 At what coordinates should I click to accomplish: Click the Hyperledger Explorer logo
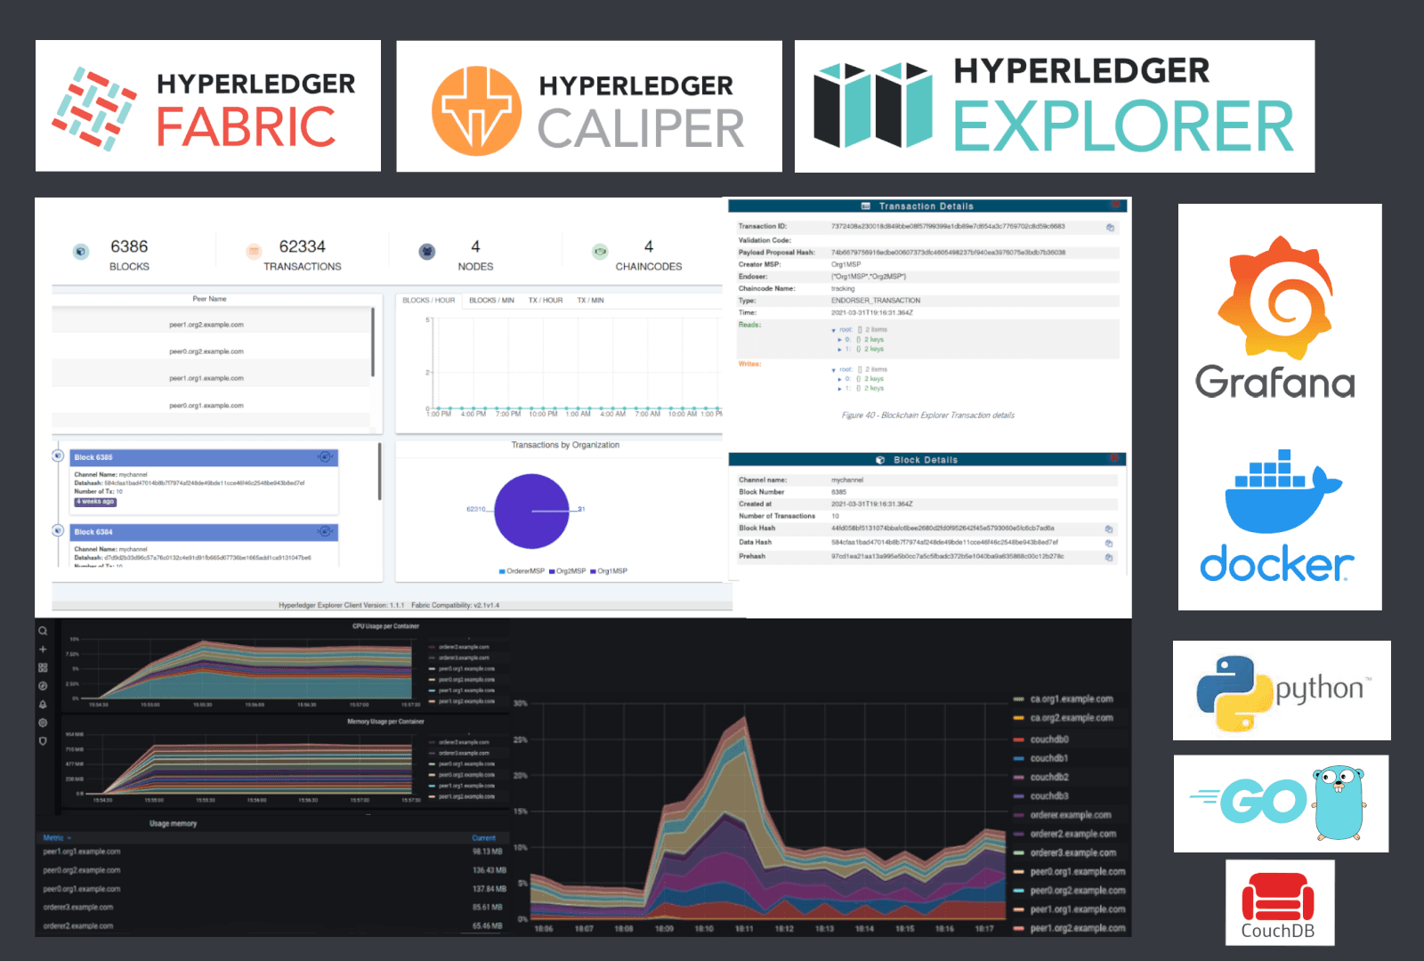click(x=1055, y=106)
